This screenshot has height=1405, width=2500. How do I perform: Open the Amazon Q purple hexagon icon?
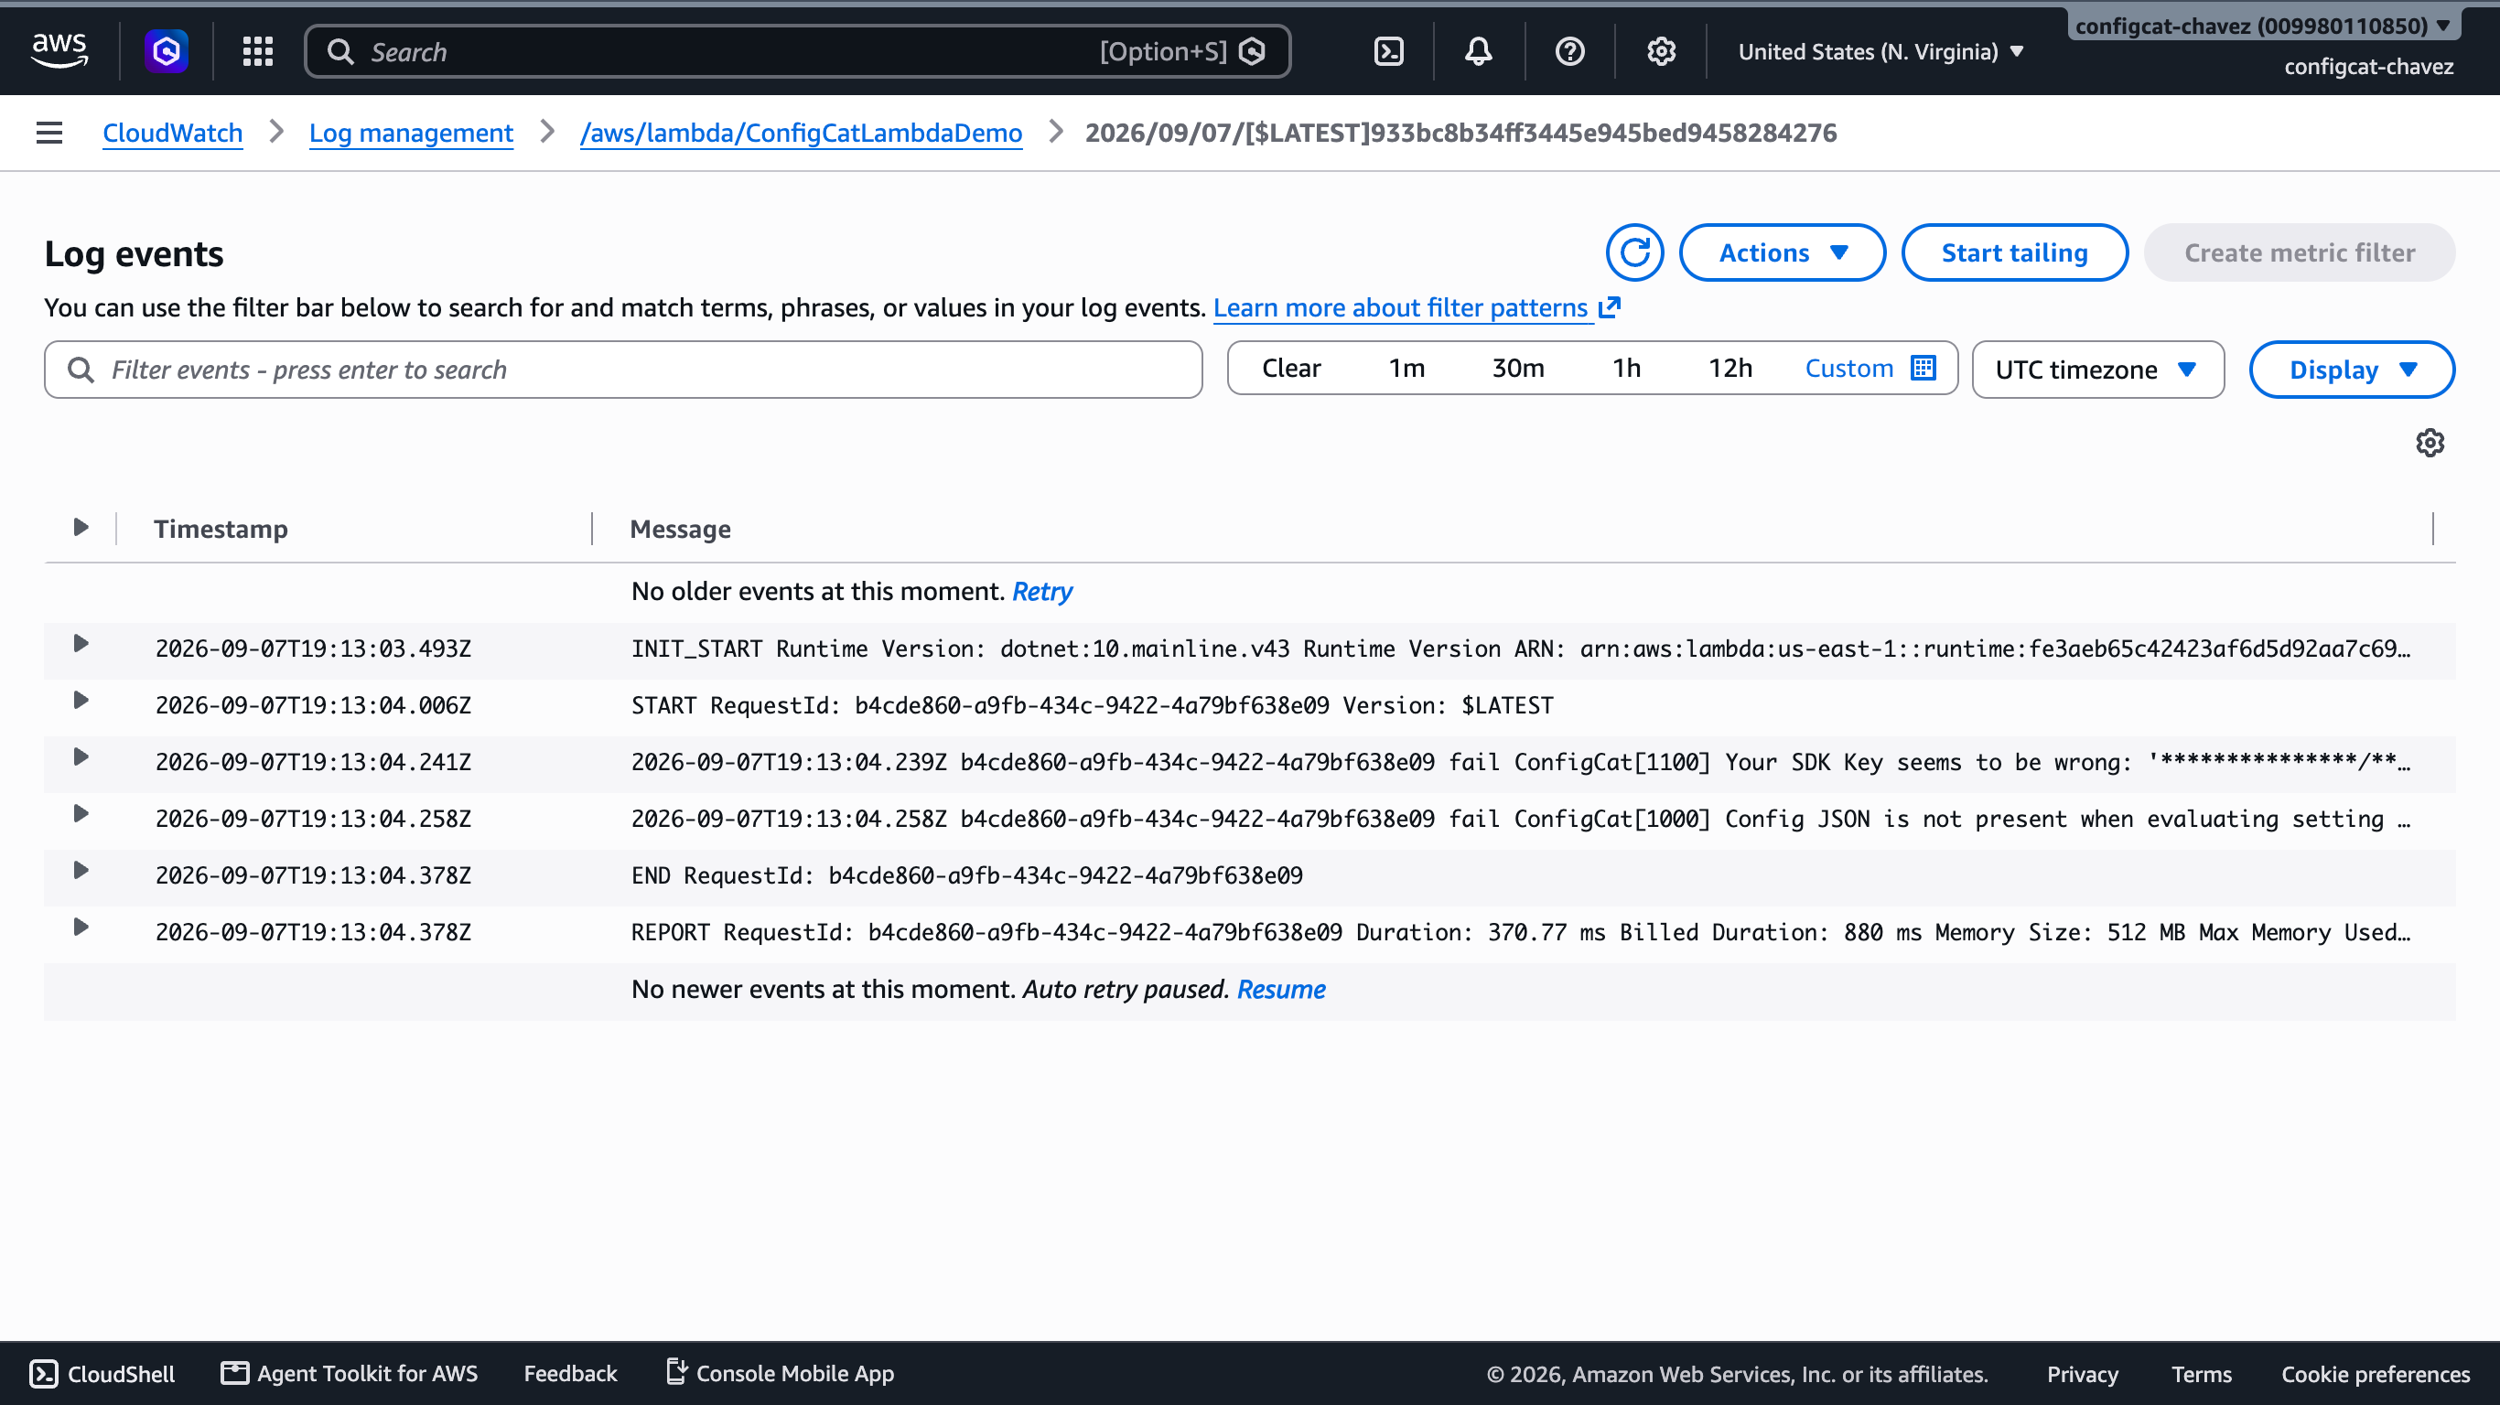pyautogui.click(x=166, y=50)
